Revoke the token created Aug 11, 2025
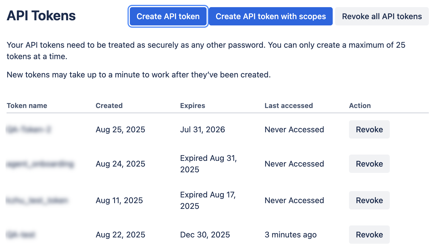 tap(369, 201)
